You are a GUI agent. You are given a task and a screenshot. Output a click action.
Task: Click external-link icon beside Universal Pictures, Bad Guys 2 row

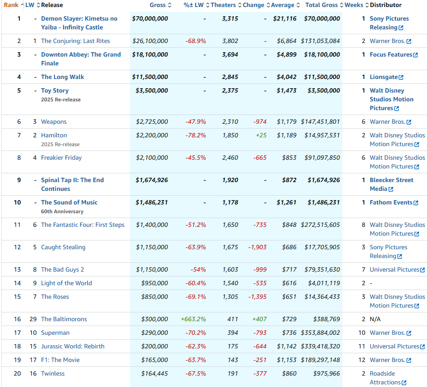point(422,270)
